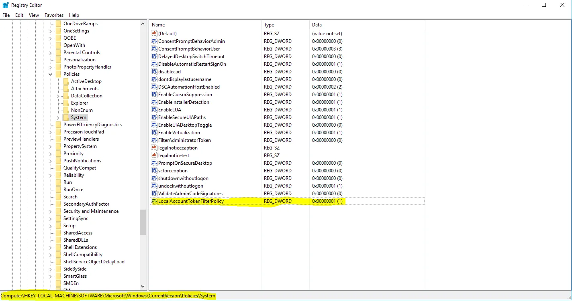Click the Explorer folder icon under Policies
Viewport: 572px width, 301px height.
[66, 103]
